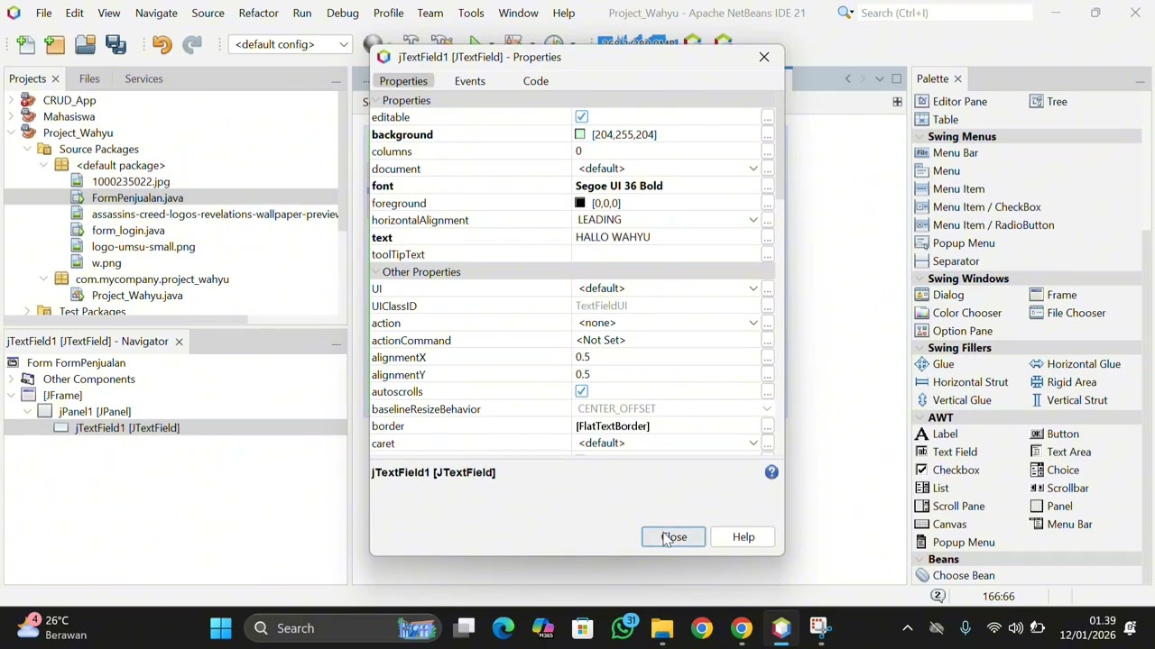Toggle the autoscrolls property checkbox
Image resolution: width=1155 pixels, height=649 pixels.
[581, 392]
